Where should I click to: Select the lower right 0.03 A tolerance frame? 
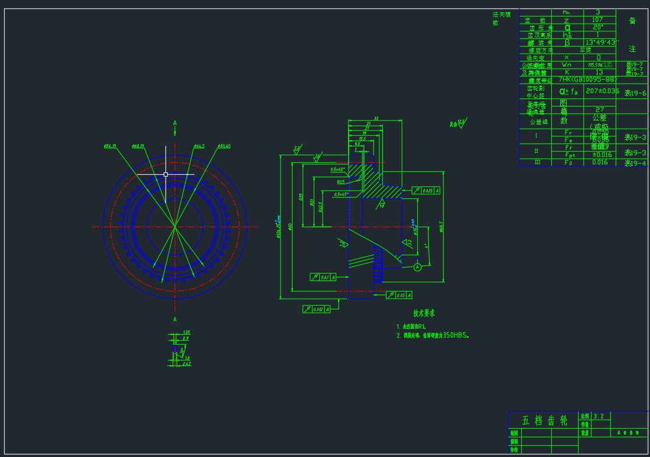click(x=399, y=295)
